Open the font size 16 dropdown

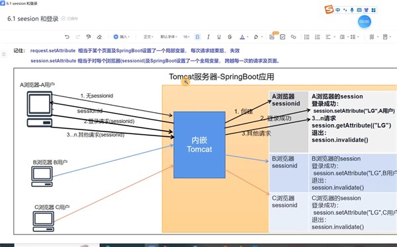tap(187, 37)
